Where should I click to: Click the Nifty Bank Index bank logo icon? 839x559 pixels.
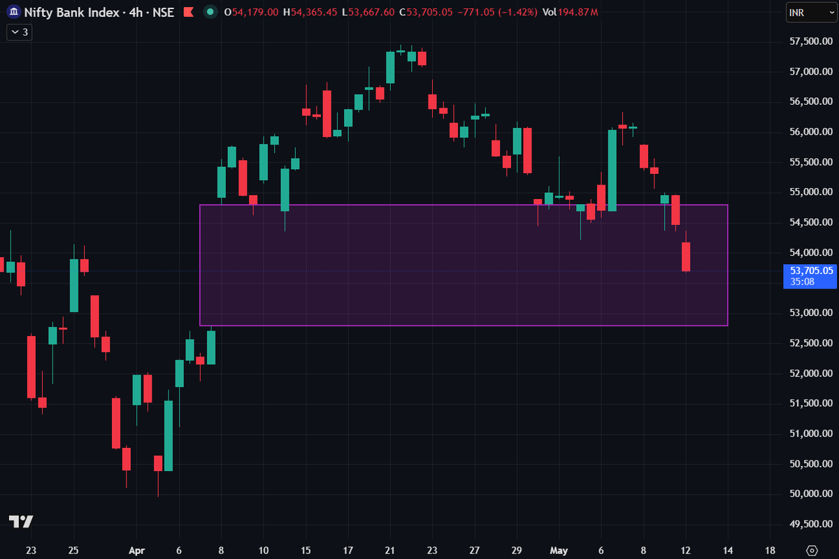[x=14, y=12]
